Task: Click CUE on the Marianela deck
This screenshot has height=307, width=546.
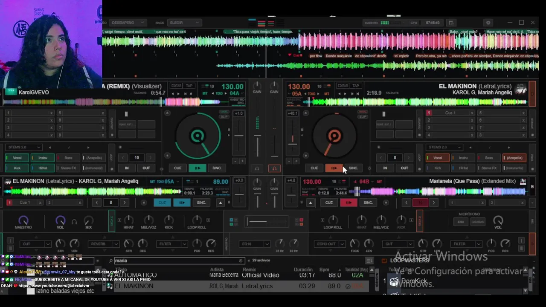Action: point(329,203)
